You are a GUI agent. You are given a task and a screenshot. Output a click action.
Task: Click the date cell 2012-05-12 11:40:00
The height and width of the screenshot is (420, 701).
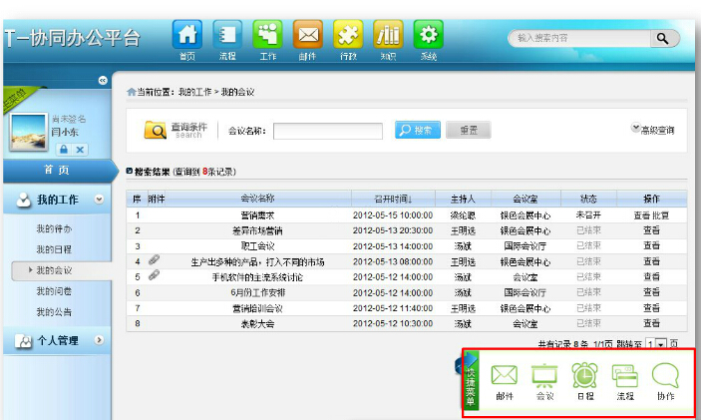(393, 308)
